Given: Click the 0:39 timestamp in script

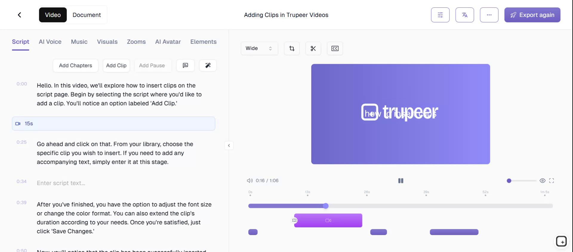Looking at the screenshot, I should pos(21,203).
